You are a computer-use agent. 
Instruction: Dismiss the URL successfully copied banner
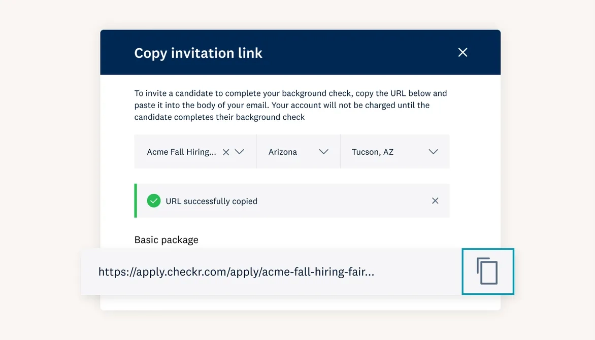[435, 201]
